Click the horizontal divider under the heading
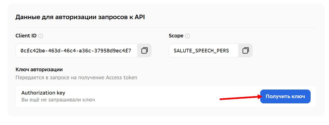329x125 pixels. click(166, 27)
